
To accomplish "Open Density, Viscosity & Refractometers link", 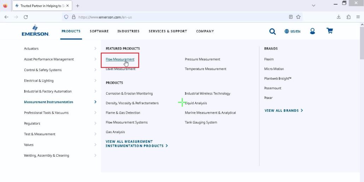I will point(132,103).
